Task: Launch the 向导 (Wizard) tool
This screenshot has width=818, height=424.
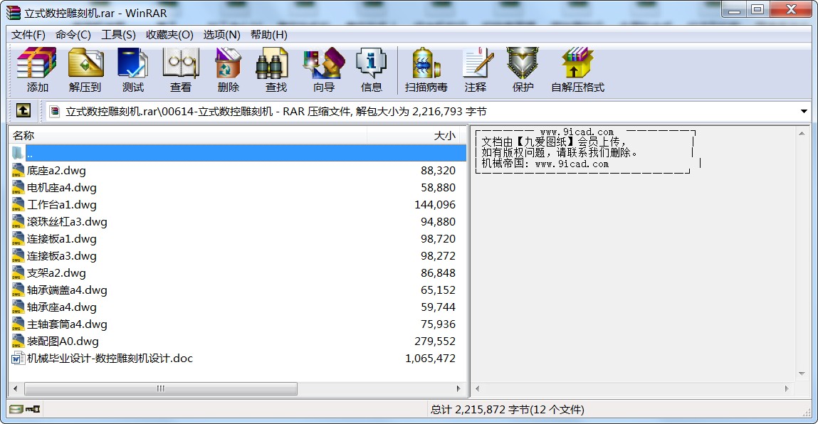Action: tap(324, 70)
